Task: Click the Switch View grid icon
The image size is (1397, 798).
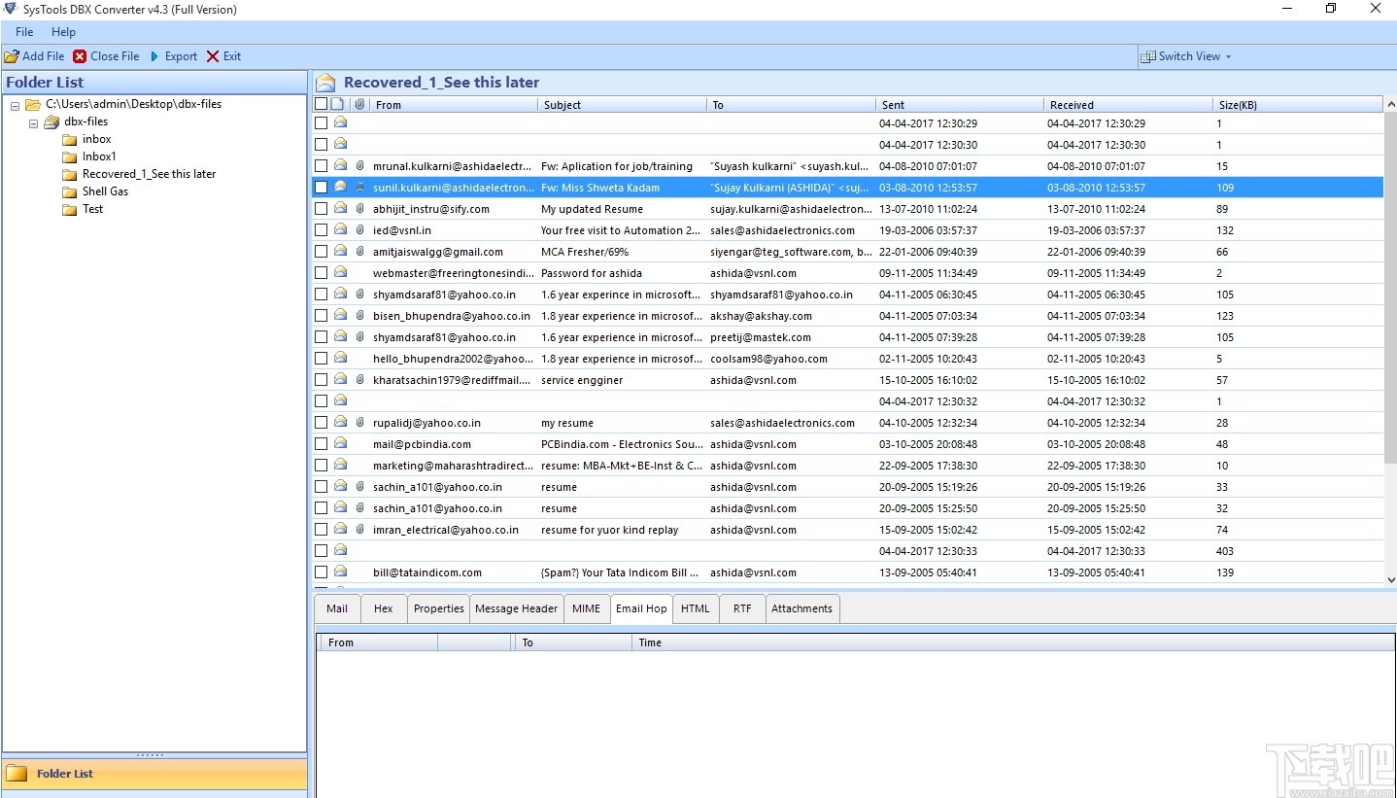Action: pyautogui.click(x=1150, y=55)
